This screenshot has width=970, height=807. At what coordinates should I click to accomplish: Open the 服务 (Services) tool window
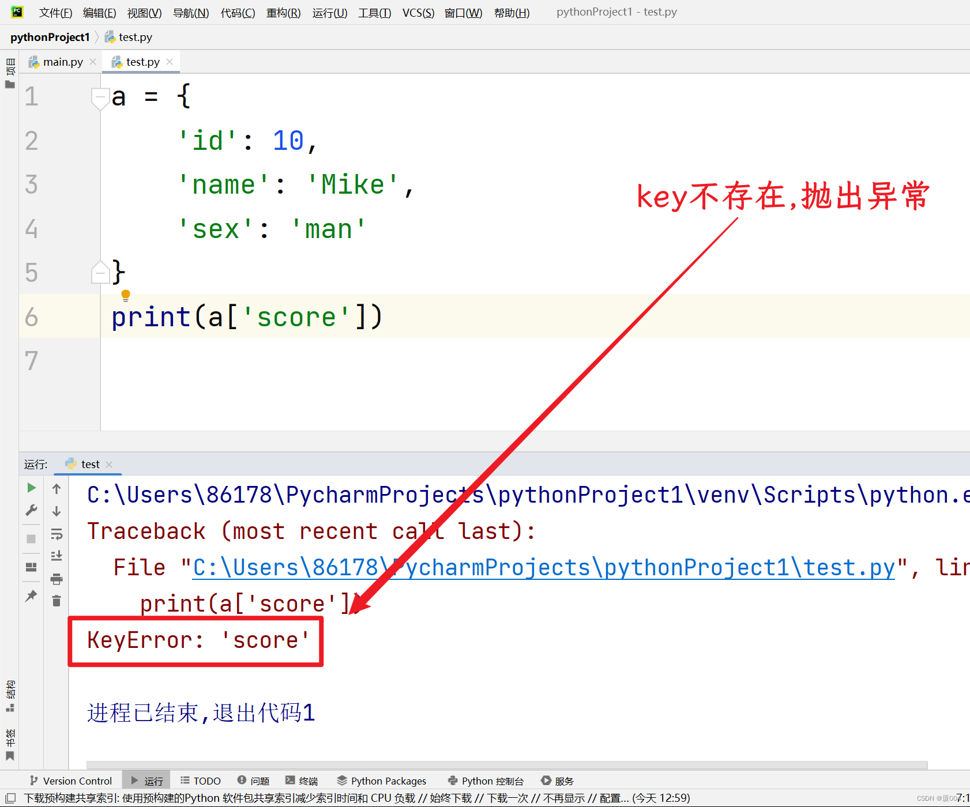[558, 780]
